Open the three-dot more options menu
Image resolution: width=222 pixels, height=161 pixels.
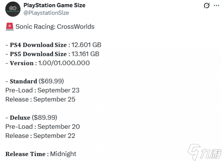coord(216,6)
